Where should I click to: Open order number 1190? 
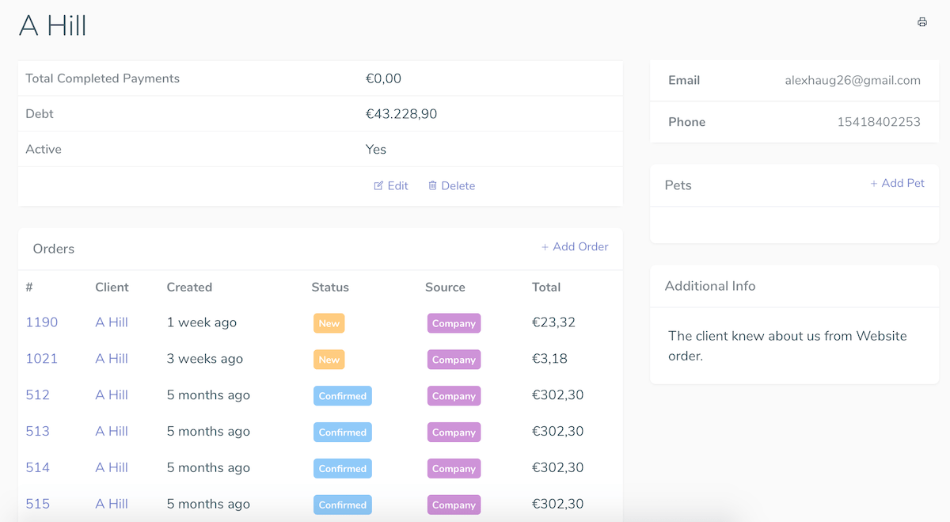tap(41, 322)
